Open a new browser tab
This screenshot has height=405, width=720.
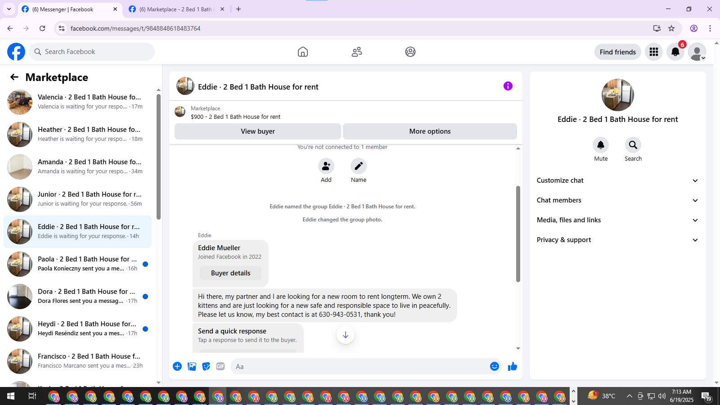tap(238, 9)
